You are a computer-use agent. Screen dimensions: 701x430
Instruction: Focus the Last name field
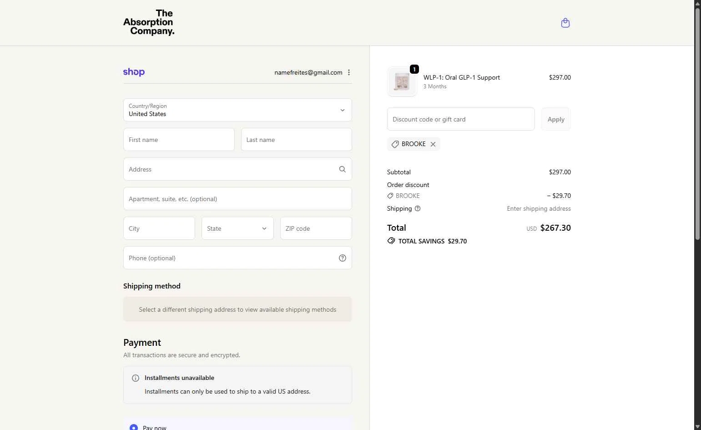click(296, 140)
